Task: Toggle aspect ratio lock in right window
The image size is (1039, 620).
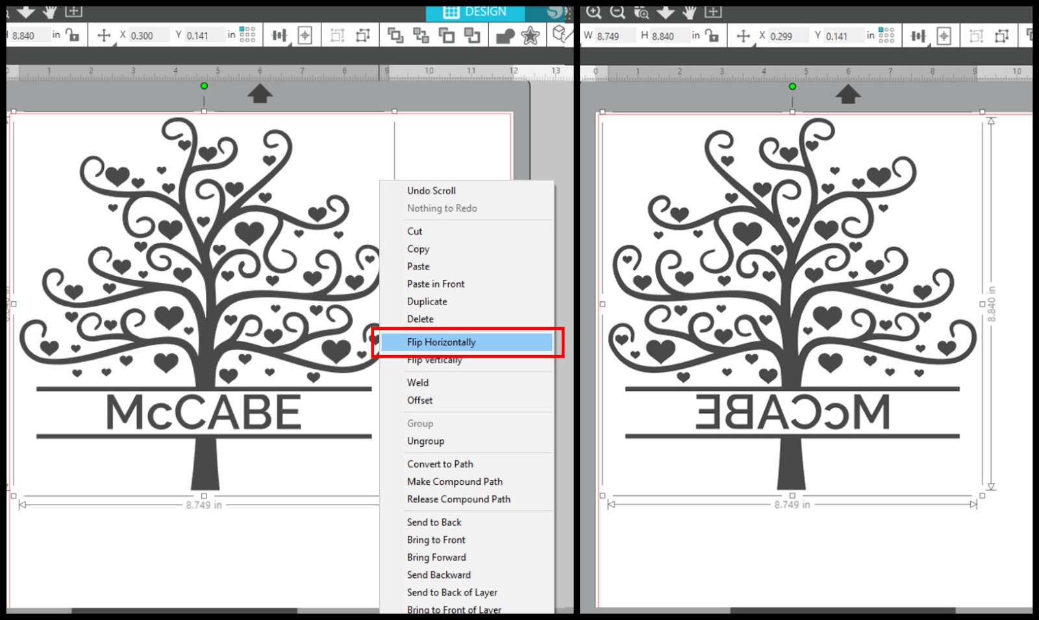Action: pos(712,35)
